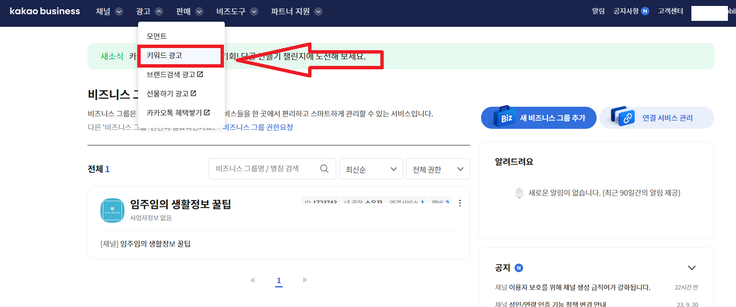Open the 파트너 지원 top menu
The width and height of the screenshot is (736, 307).
tap(290, 11)
